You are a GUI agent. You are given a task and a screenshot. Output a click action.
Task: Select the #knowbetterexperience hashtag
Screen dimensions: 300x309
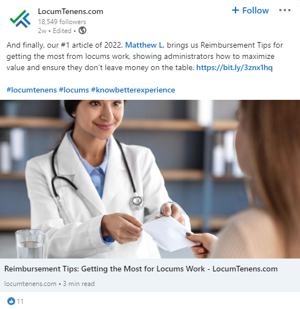click(x=133, y=90)
